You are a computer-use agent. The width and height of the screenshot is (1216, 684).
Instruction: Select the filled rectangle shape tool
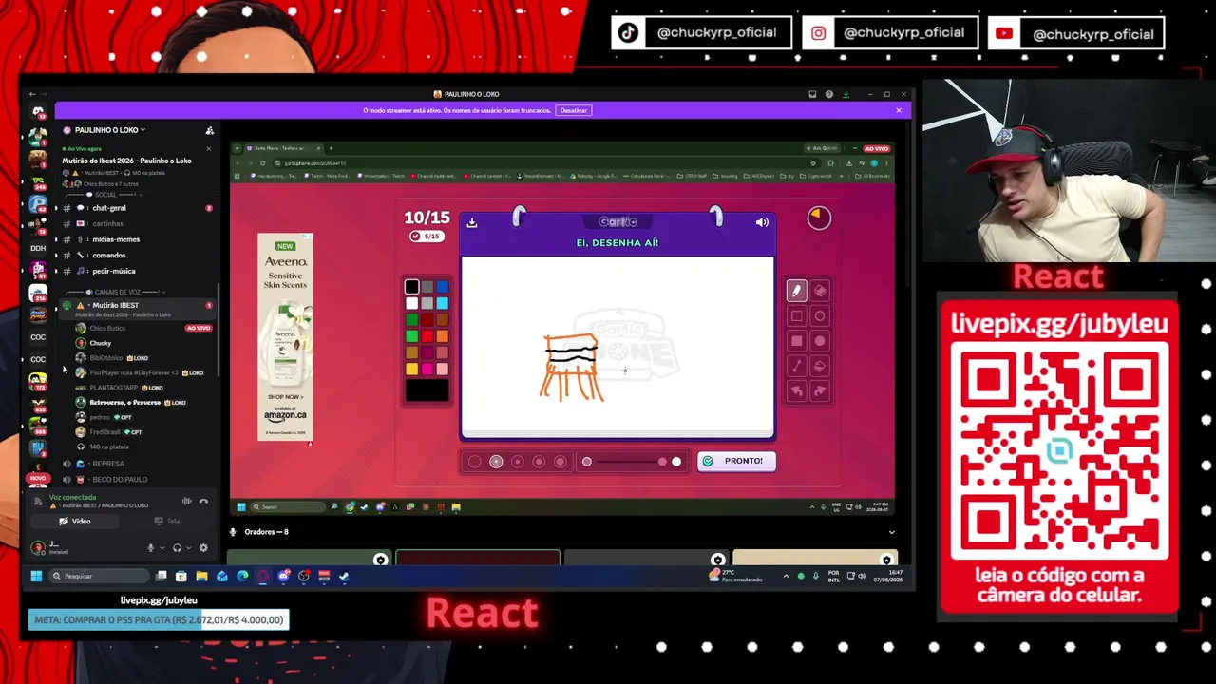797,341
